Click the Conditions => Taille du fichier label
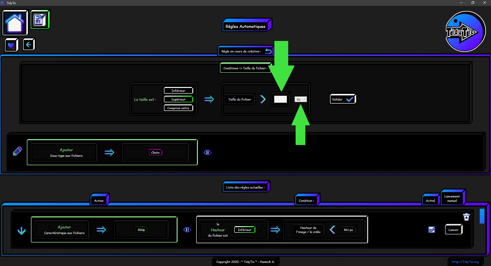The height and width of the screenshot is (266, 491). 245,68
